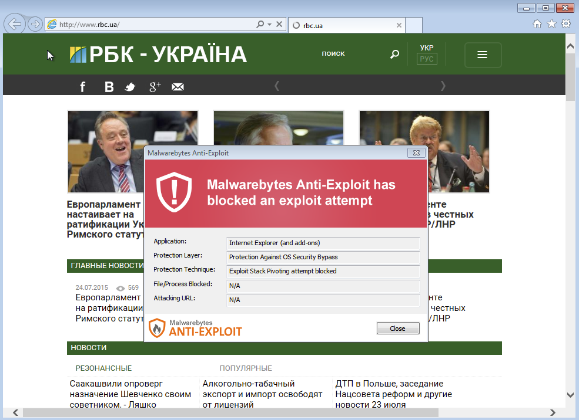Viewport: 579px width, 420px height.
Task: Select the ПОПУЛЯРНЫЕ news tab
Action: tap(246, 368)
